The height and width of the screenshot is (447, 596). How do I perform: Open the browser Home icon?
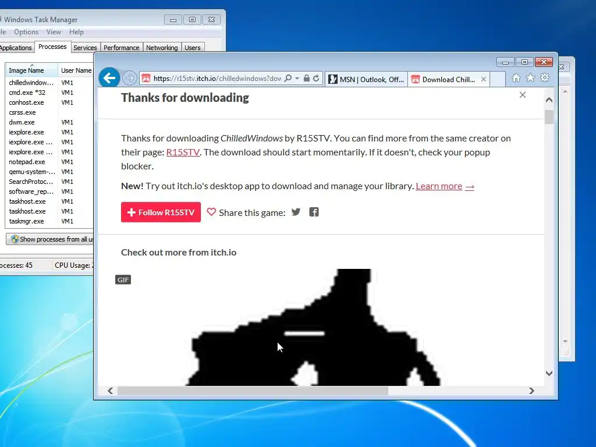[x=516, y=78]
